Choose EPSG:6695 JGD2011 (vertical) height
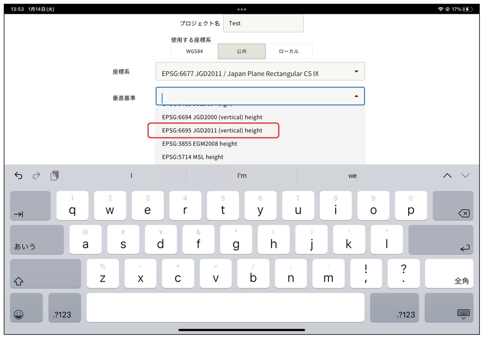 tap(212, 131)
